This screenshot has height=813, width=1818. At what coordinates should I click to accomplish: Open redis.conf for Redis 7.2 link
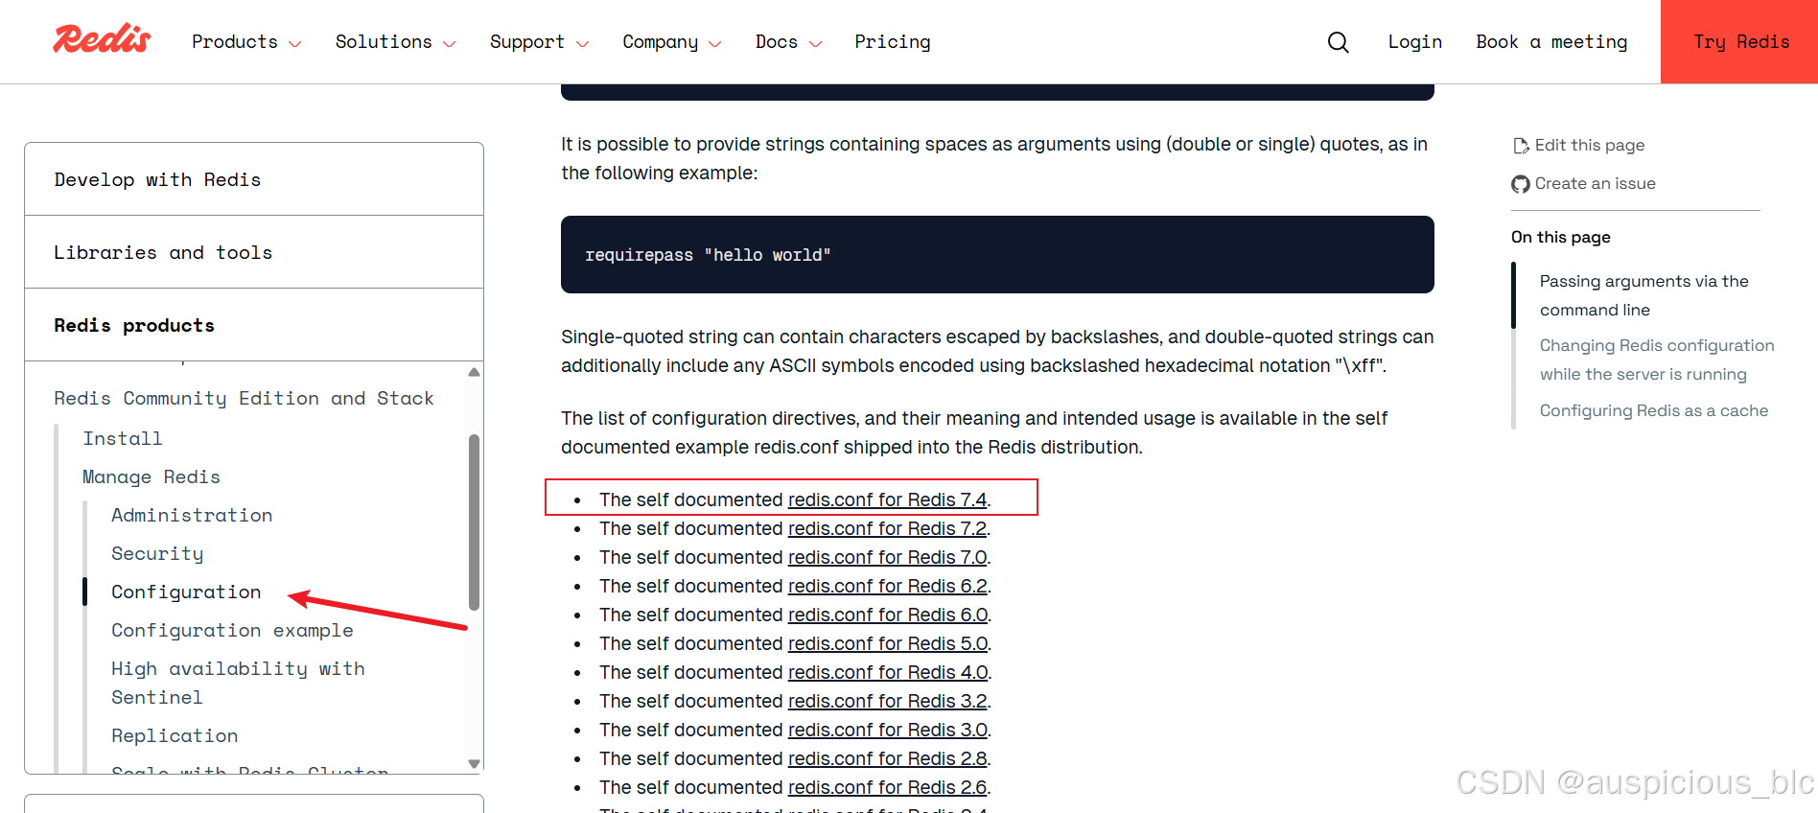click(888, 528)
